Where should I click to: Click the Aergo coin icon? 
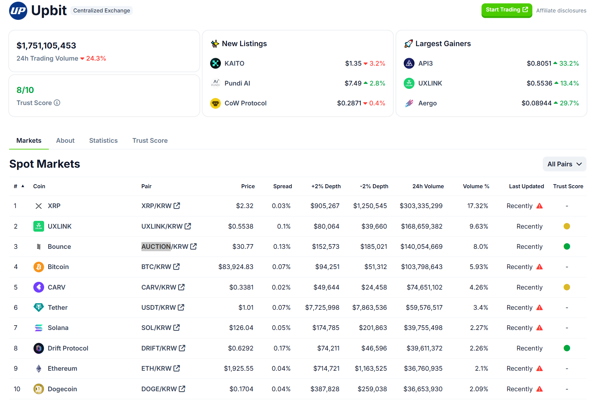click(x=409, y=103)
